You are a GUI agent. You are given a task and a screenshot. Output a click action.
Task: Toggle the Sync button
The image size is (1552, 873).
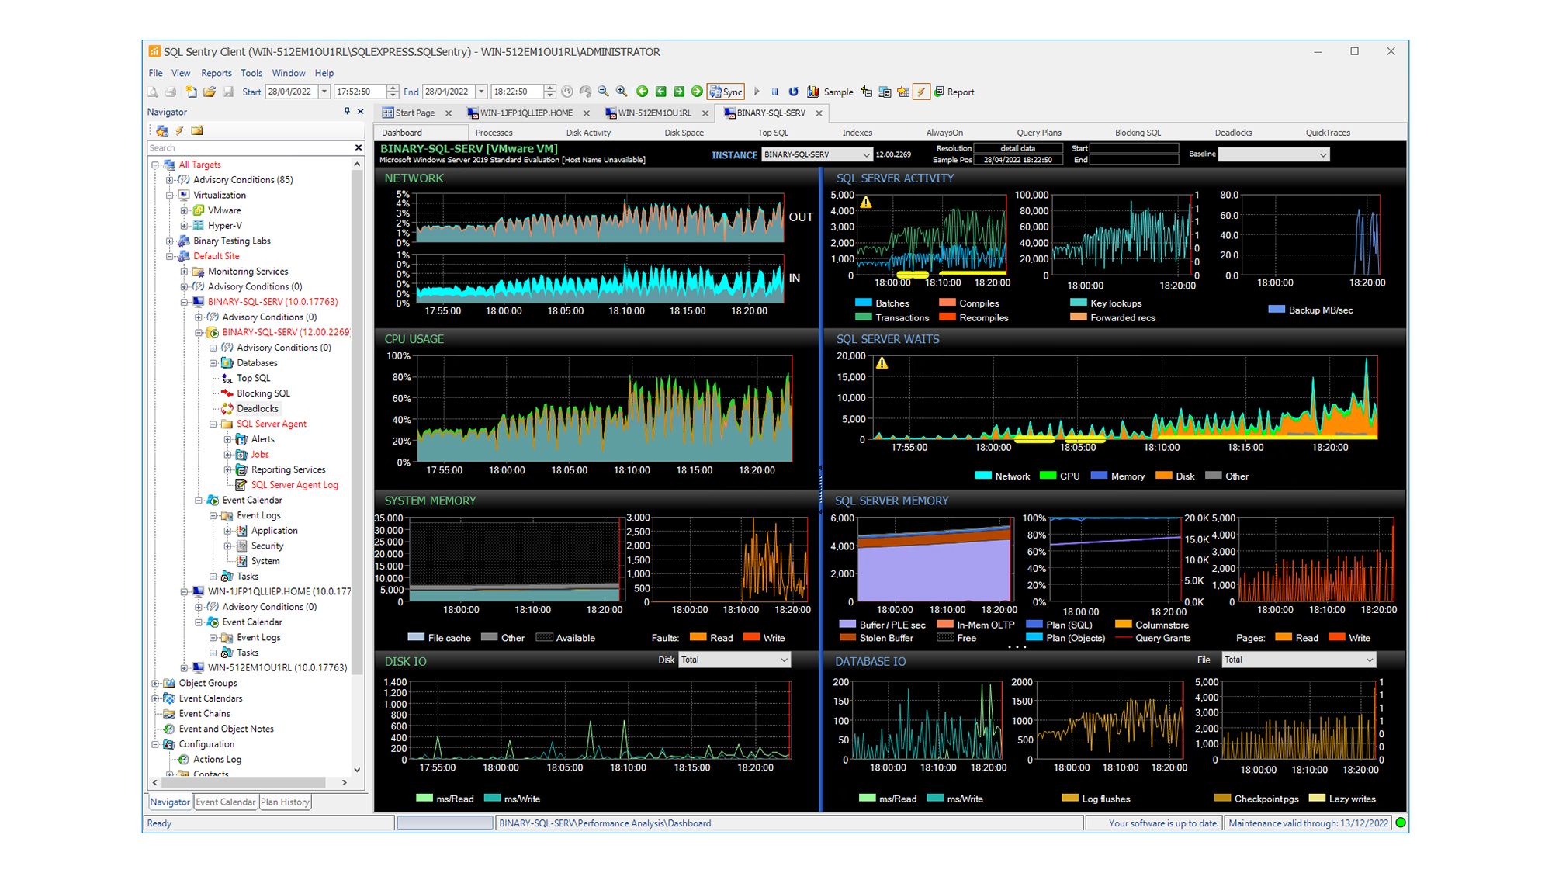pyautogui.click(x=726, y=92)
